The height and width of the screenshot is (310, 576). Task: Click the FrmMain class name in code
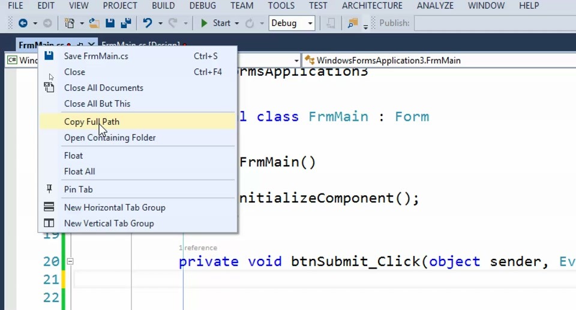[x=338, y=117]
